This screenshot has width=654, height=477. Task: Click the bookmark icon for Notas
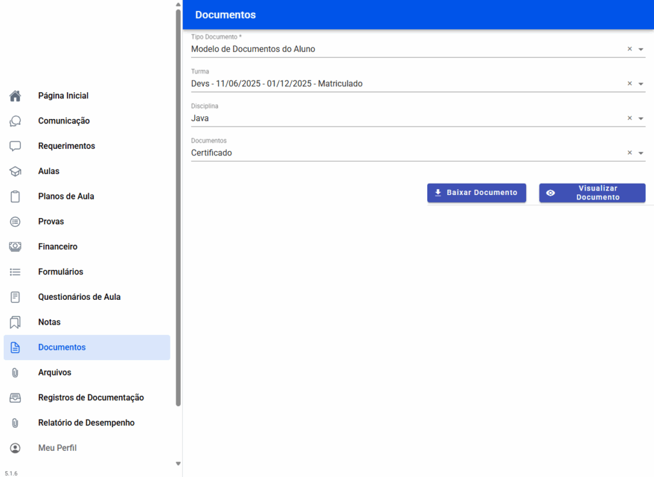pos(15,322)
